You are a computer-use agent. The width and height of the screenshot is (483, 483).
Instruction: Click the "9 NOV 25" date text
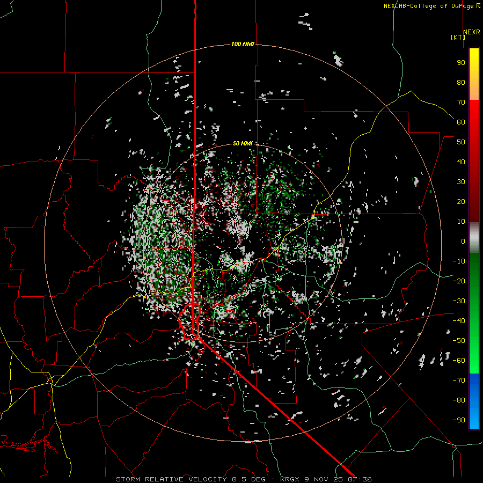pos(324,479)
